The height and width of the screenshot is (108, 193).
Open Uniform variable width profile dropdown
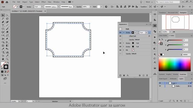58,7
